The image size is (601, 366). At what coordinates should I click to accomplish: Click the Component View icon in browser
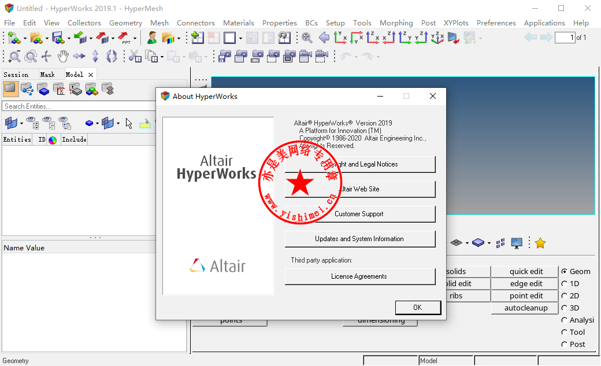(x=43, y=90)
